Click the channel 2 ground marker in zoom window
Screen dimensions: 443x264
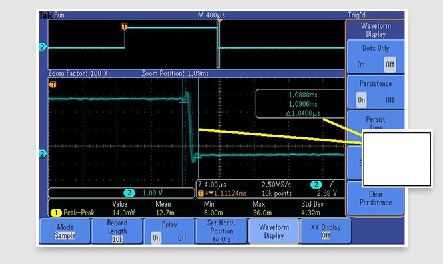[43, 154]
